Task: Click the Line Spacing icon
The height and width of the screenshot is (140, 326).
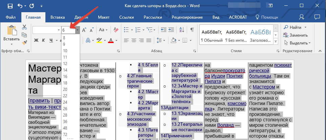Action: [x=159, y=40]
